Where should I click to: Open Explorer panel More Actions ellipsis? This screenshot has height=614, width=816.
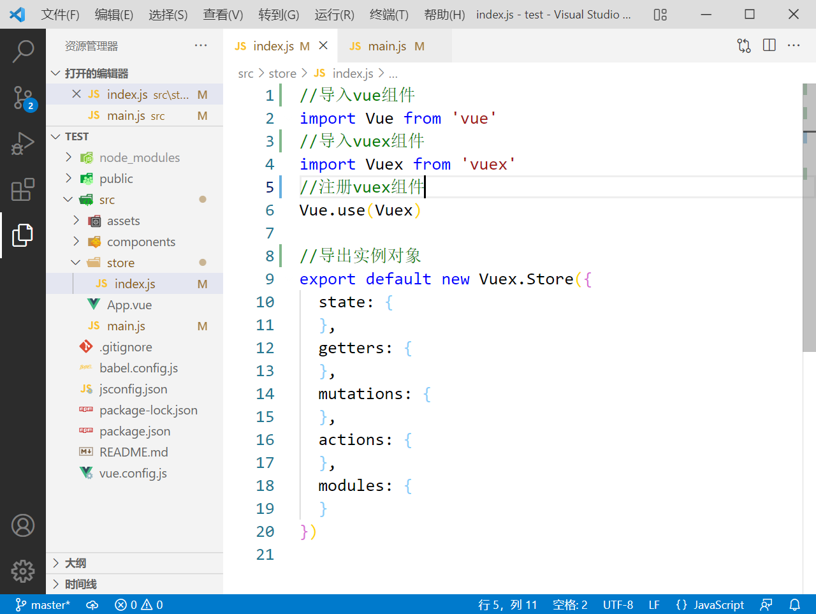tap(201, 45)
